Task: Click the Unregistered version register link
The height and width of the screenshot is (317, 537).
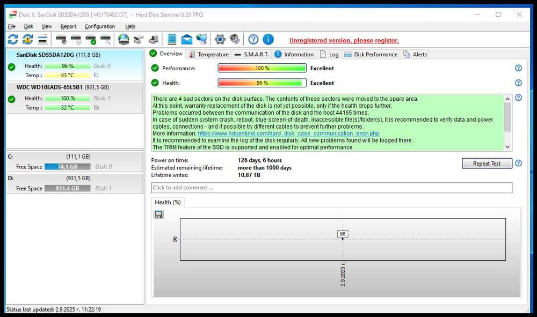Action: (344, 40)
